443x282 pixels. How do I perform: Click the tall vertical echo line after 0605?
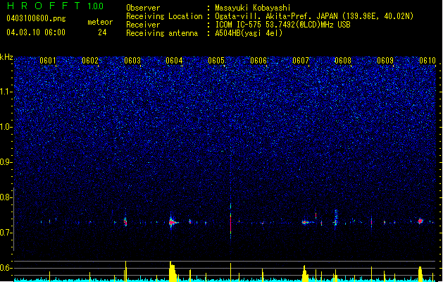(x=230, y=221)
